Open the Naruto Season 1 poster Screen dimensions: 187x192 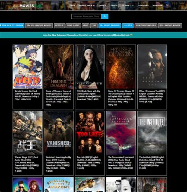[28, 67]
